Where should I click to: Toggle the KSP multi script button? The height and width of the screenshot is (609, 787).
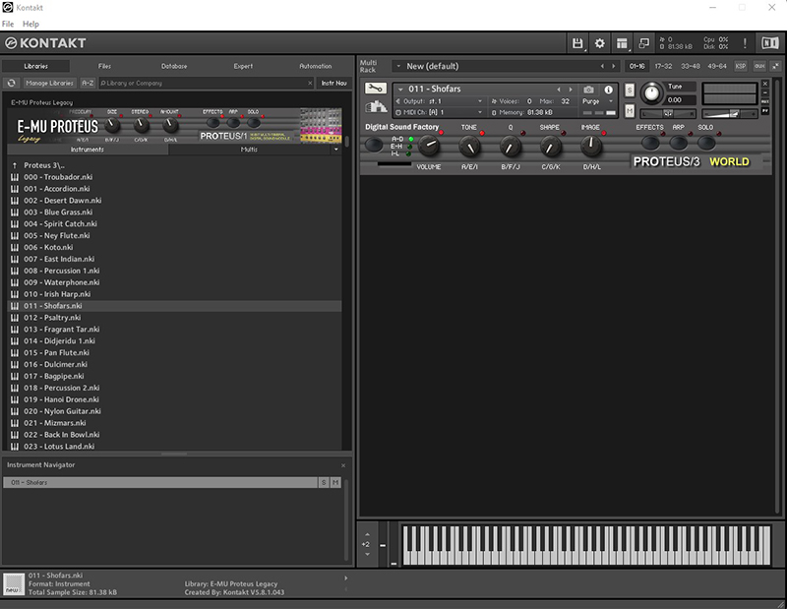coord(741,66)
